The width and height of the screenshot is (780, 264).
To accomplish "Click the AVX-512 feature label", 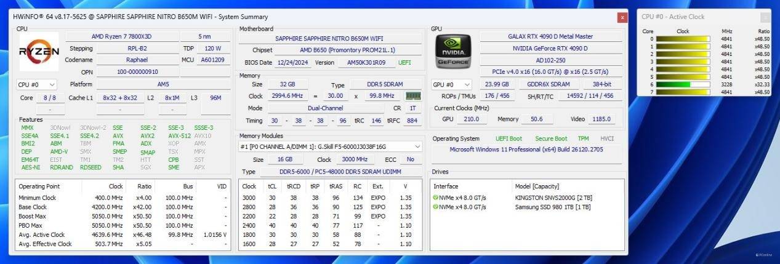I will (x=179, y=136).
